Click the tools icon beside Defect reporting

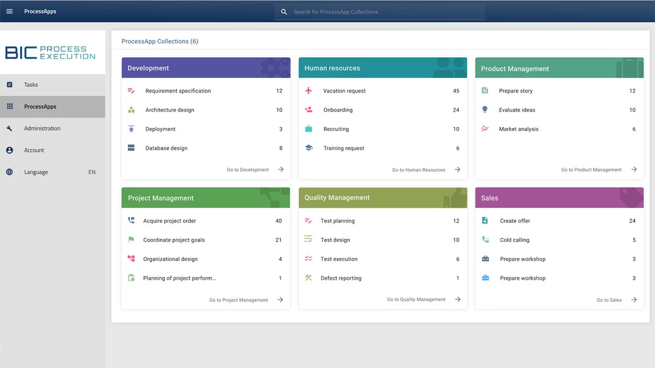tap(308, 277)
